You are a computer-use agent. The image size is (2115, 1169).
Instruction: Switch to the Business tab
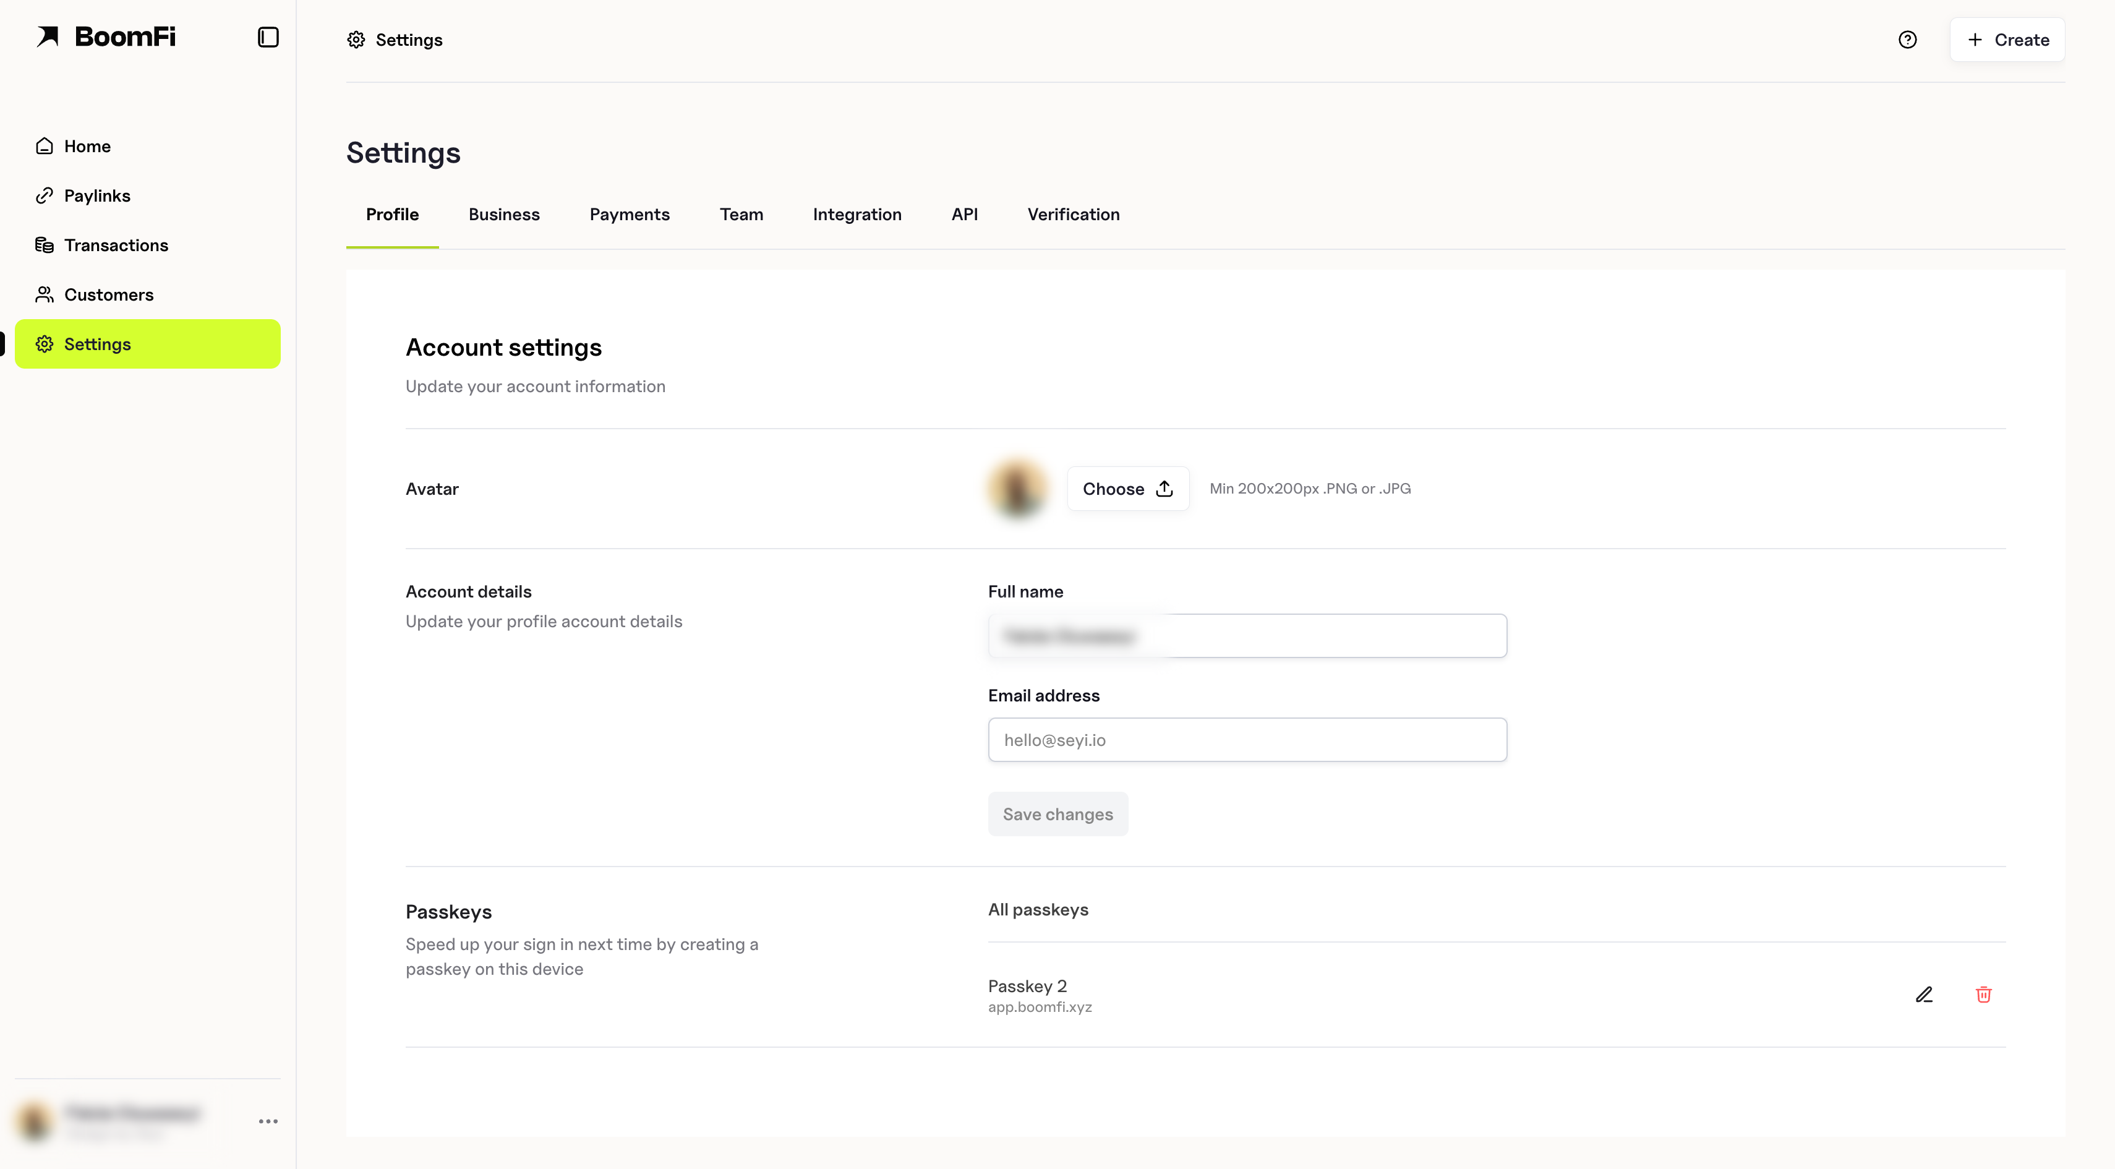[x=504, y=214]
